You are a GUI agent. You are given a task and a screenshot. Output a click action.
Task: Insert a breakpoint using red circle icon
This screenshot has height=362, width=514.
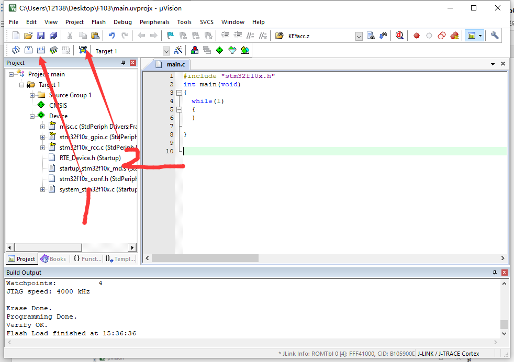pos(417,36)
